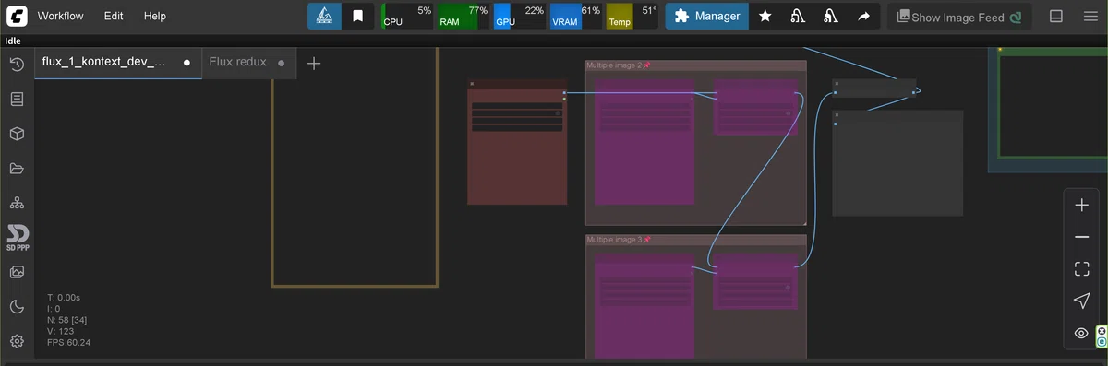The height and width of the screenshot is (366, 1108).
Task: Open the Help menu
Action: point(155,16)
